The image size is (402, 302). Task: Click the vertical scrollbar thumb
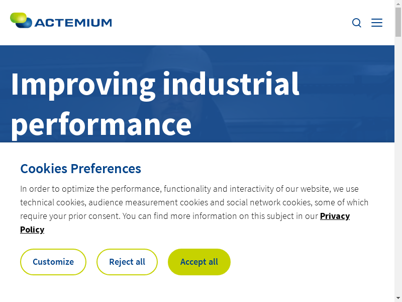pyautogui.click(x=398, y=22)
